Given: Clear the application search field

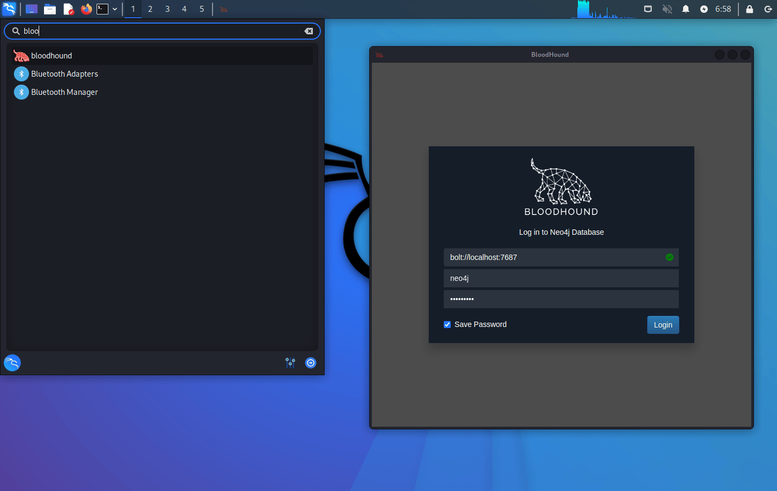Looking at the screenshot, I should pos(309,31).
